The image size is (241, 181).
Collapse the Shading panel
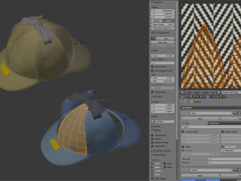click(152, 130)
